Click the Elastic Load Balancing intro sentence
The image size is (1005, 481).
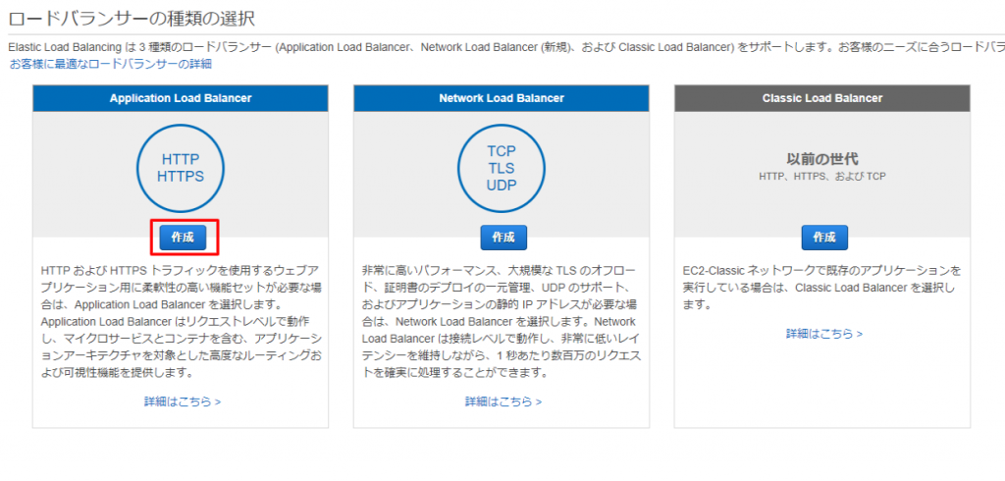(x=506, y=48)
